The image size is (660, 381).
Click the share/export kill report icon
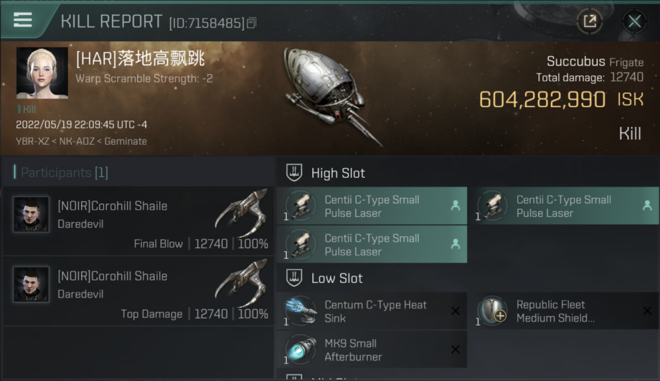pos(589,21)
